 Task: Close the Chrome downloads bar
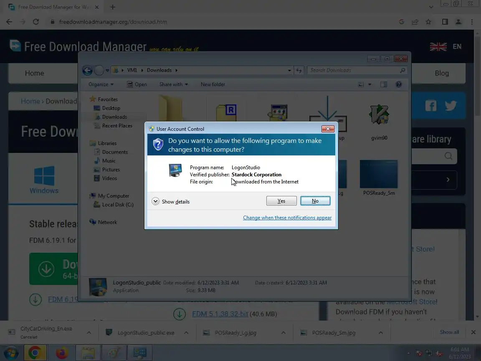[x=473, y=332]
